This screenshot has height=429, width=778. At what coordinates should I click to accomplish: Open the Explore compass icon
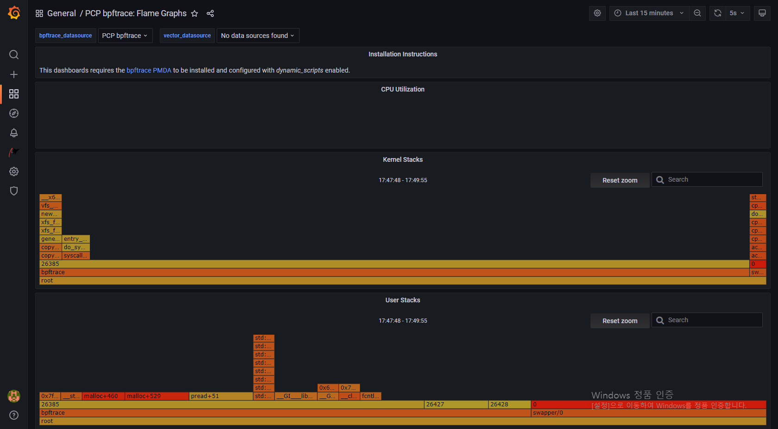tap(14, 113)
